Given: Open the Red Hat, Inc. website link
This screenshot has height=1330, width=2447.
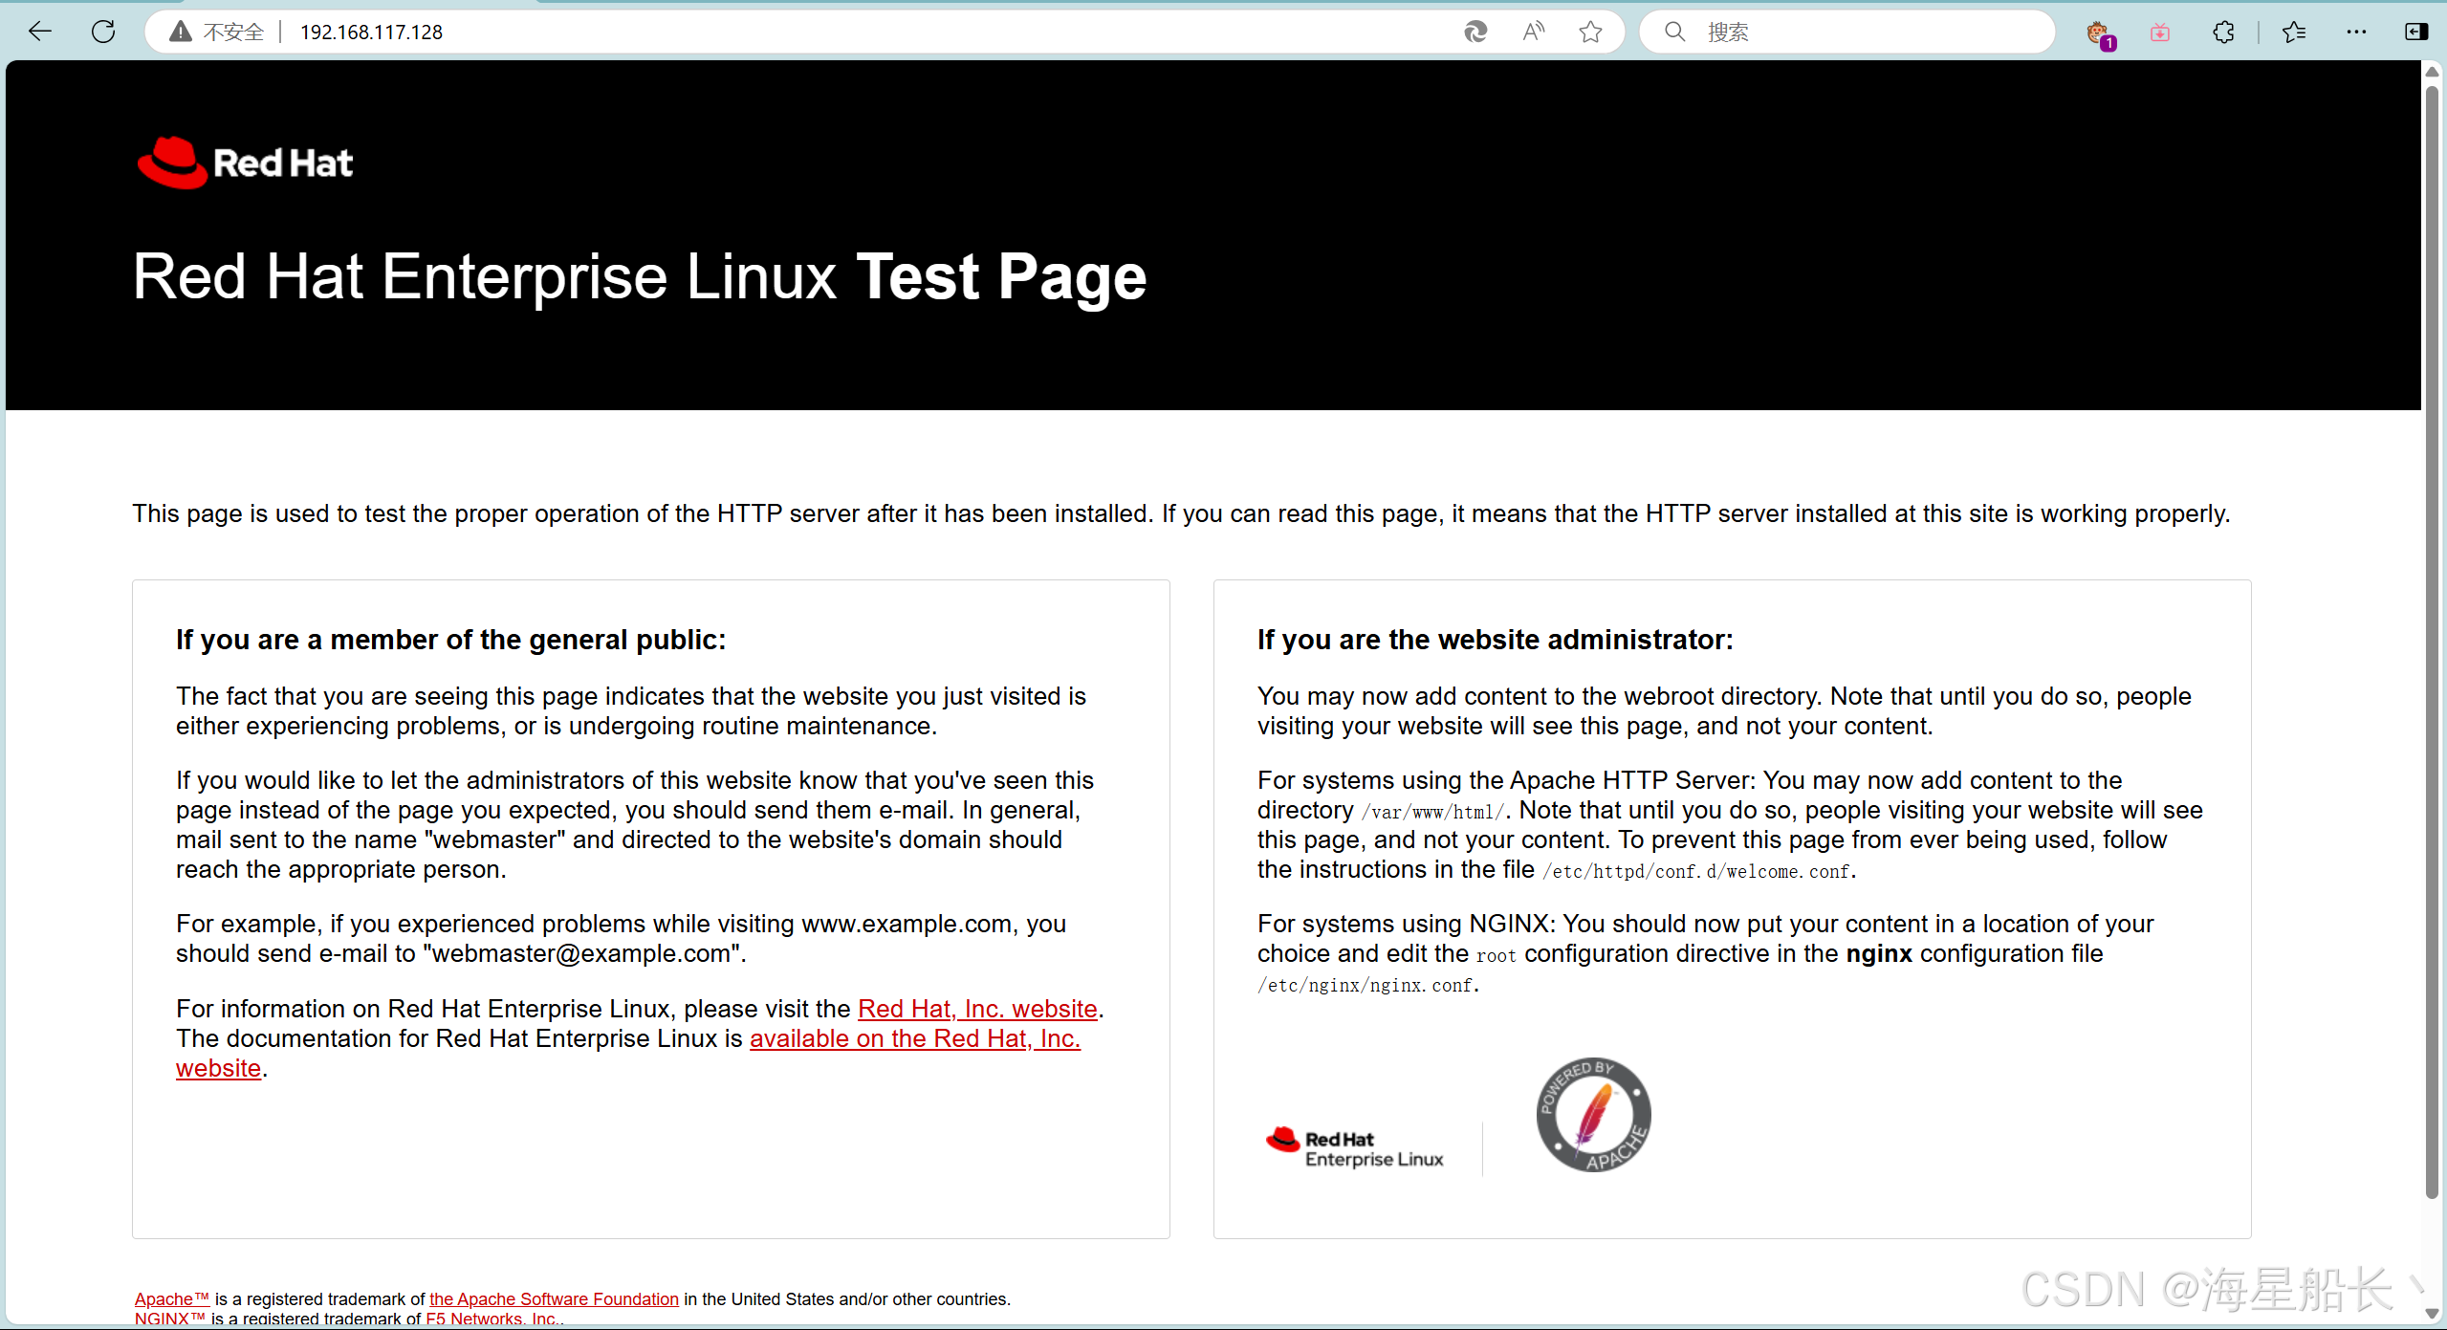Looking at the screenshot, I should (976, 1008).
